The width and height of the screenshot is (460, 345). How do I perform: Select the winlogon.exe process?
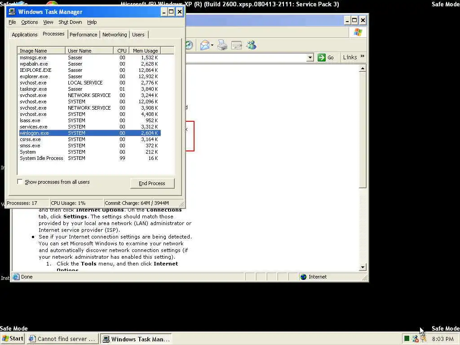(89, 133)
